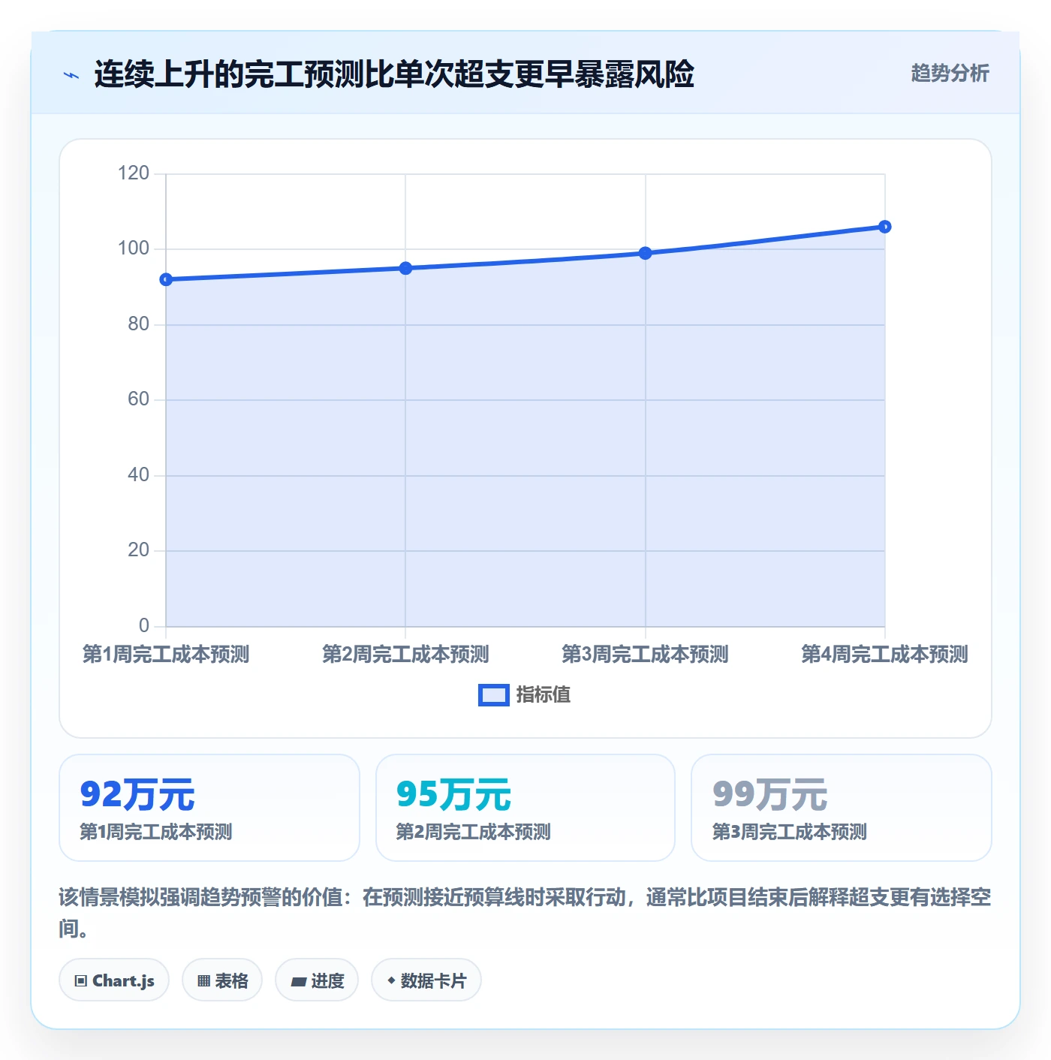Toggle the 指标值 legend swatch

[493, 695]
